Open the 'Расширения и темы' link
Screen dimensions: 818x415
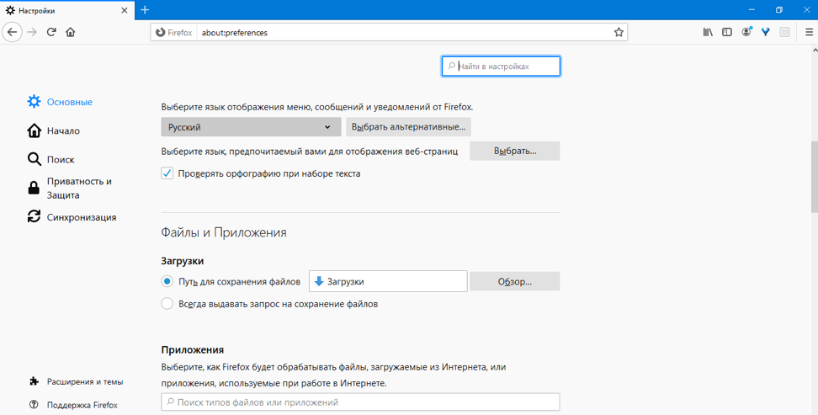click(x=84, y=381)
